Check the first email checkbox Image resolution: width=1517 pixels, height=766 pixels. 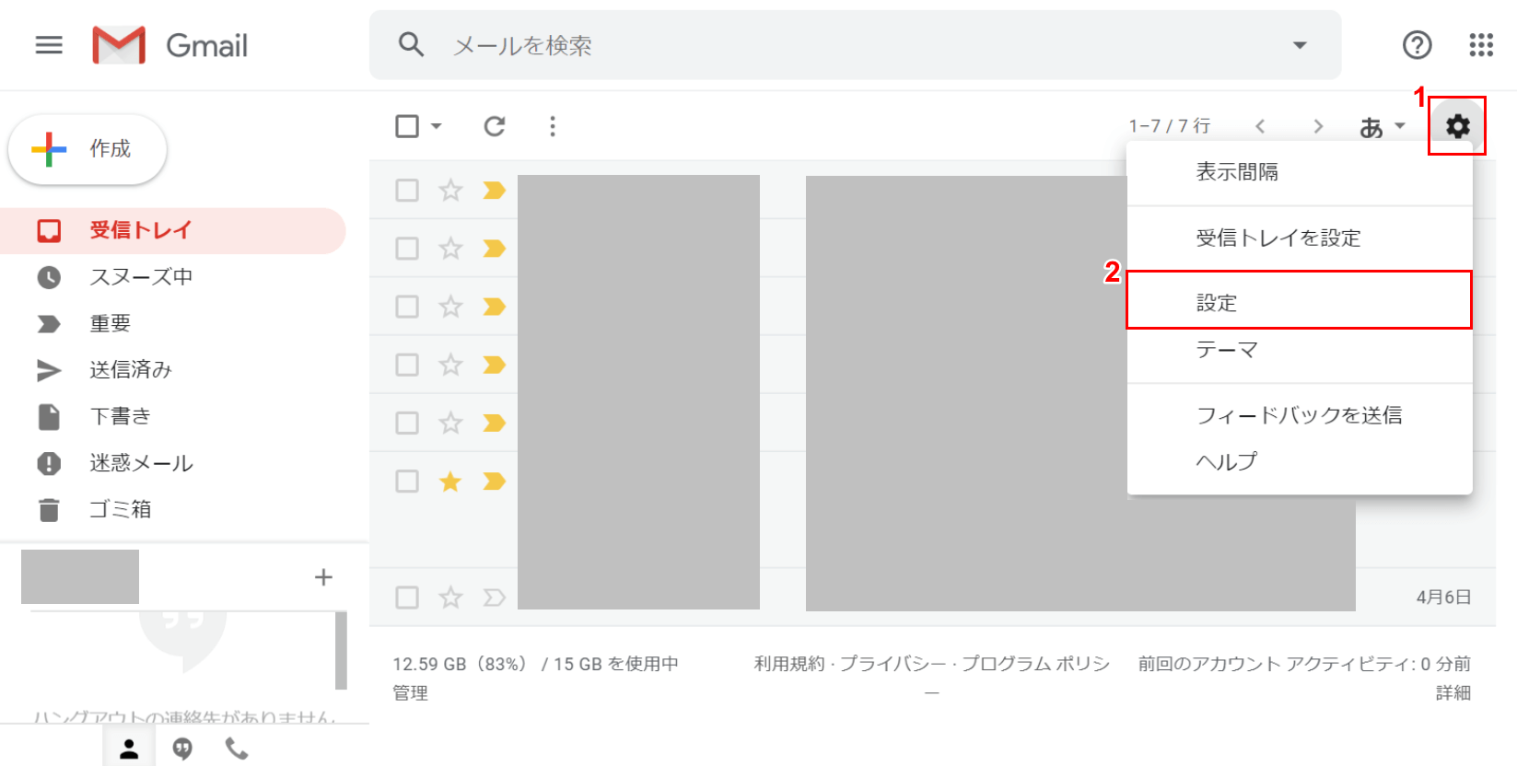(407, 191)
